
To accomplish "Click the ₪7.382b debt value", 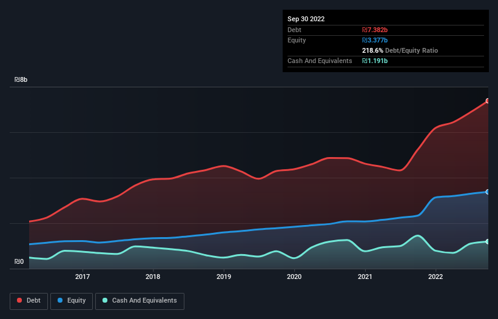I will click(375, 30).
